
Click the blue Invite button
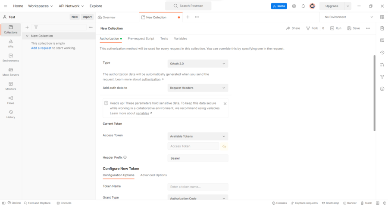[279, 6]
